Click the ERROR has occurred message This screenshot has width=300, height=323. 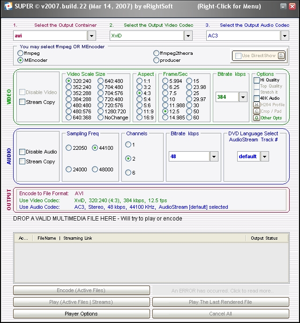coord(221,291)
